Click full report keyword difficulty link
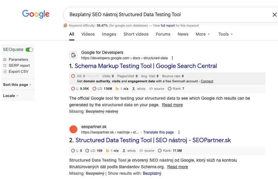The height and width of the screenshot is (179, 278). pyautogui.click(x=168, y=26)
